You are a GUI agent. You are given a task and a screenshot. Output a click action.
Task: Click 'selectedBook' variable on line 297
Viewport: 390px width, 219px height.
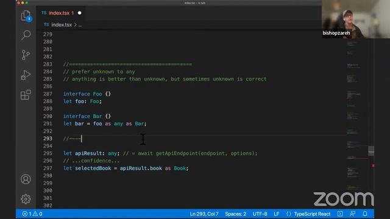pyautogui.click(x=93, y=169)
